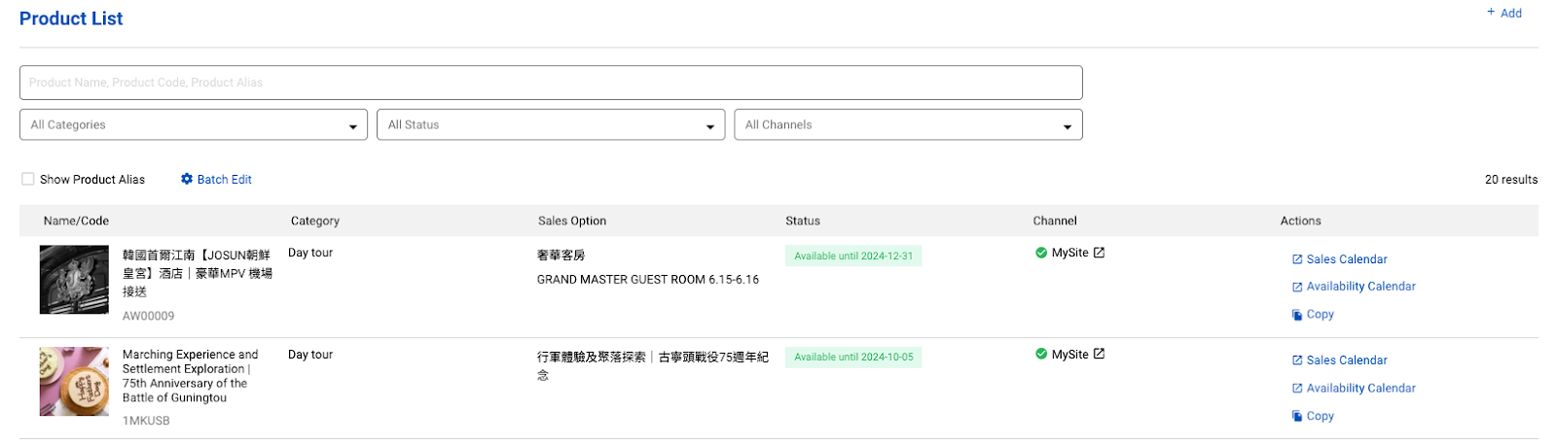Click Marching Experience and Settlement Exploration name
This screenshot has width=1557, height=445.
(x=191, y=376)
